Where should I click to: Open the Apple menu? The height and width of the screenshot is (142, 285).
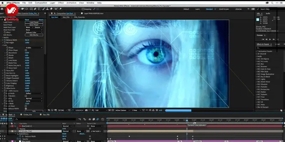tap(2, 3)
